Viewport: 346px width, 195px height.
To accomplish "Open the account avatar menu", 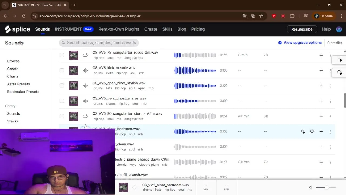I will (x=339, y=29).
